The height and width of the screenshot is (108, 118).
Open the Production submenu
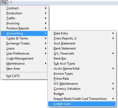click(x=24, y=13)
